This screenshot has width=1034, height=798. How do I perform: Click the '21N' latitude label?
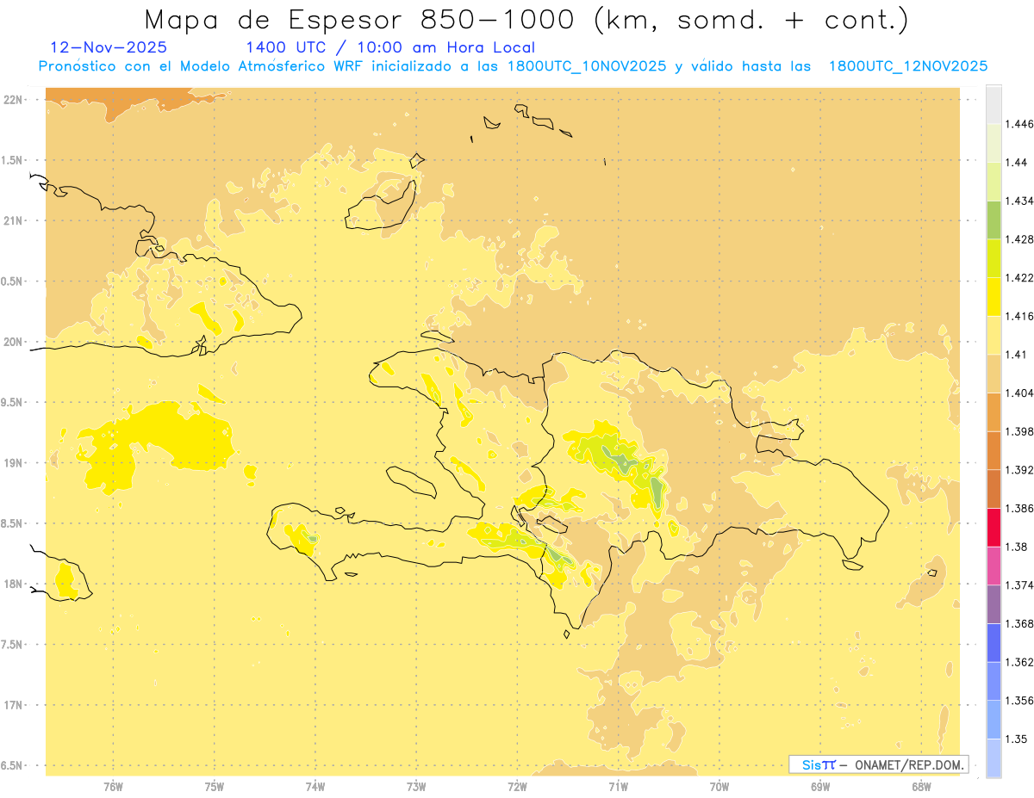click(x=15, y=220)
